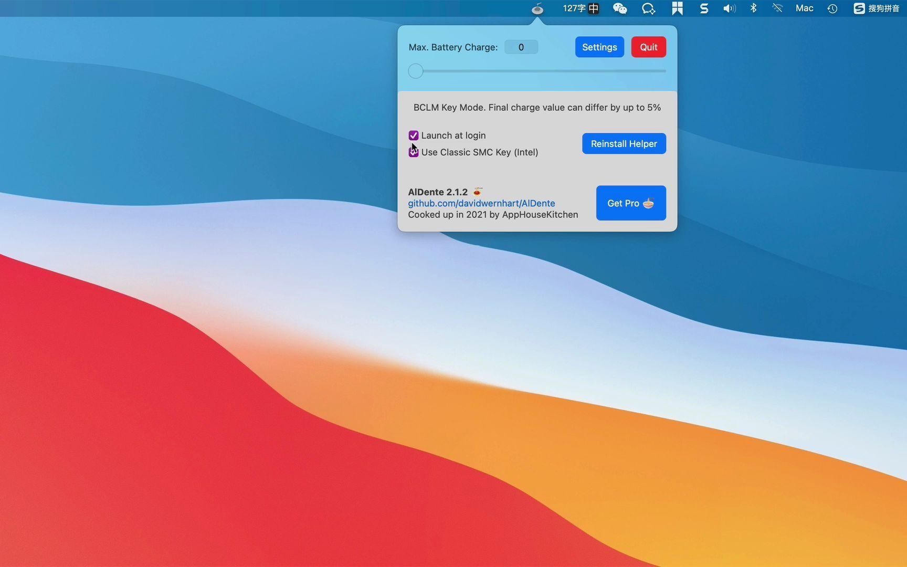The image size is (907, 567).
Task: Open the AlDente menu bar icon
Action: point(537,8)
